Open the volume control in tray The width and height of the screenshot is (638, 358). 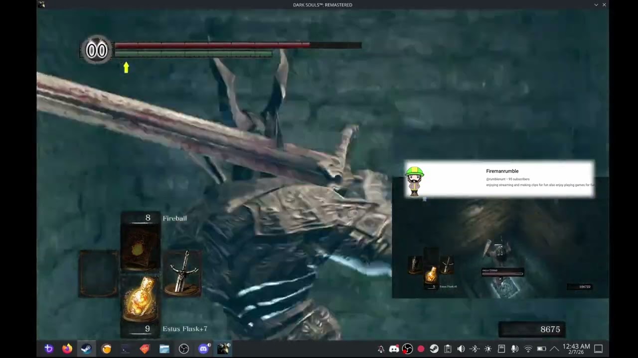tap(461, 349)
